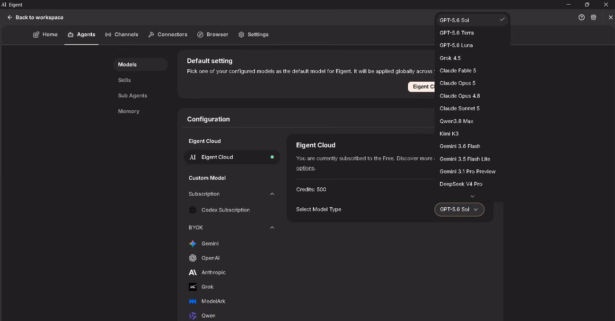Open the Anthropic BYOK provider
Viewport: 615px width, 321px height.
pyautogui.click(x=232, y=272)
